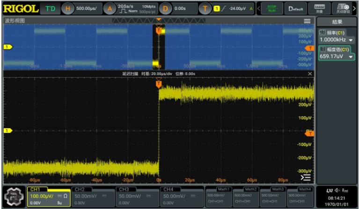The width and height of the screenshot is (359, 209).
Task: Close the delayed sweep zoom window
Action: (x=310, y=74)
